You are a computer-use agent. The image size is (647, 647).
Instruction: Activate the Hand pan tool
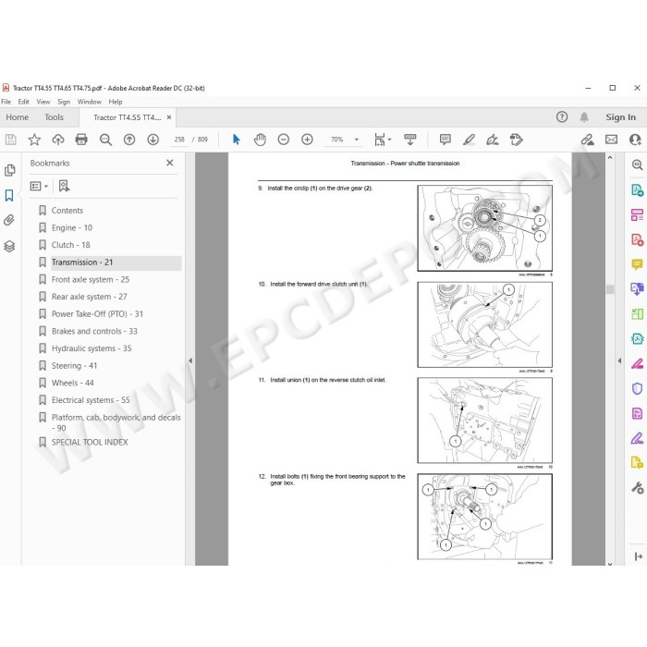260,140
